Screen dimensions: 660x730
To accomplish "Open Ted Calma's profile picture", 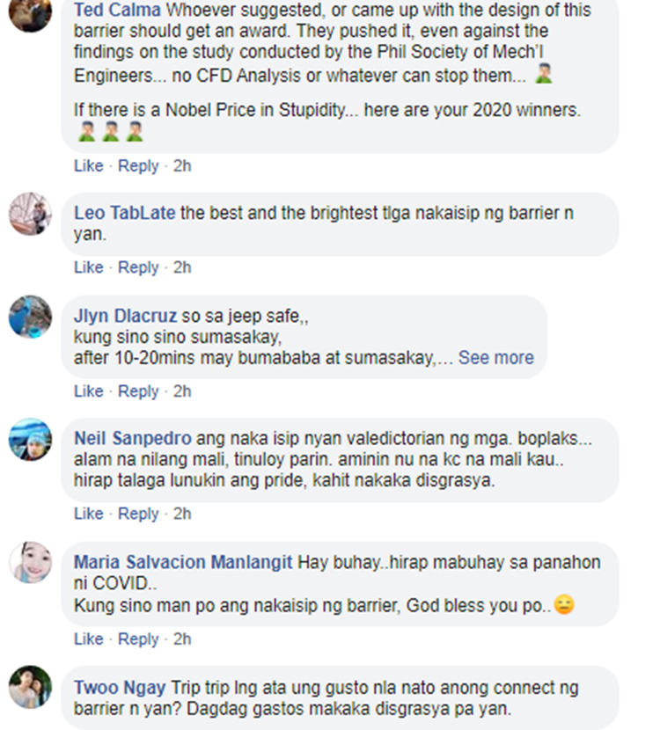I will (x=30, y=13).
